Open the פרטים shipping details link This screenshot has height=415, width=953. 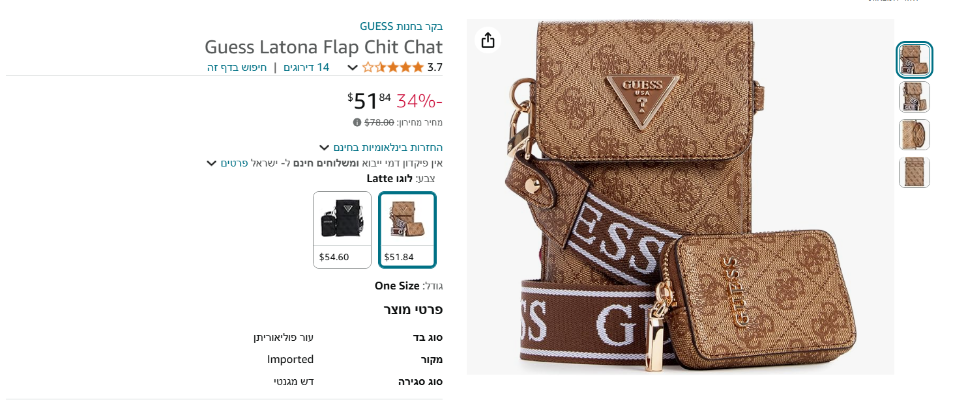tap(234, 163)
